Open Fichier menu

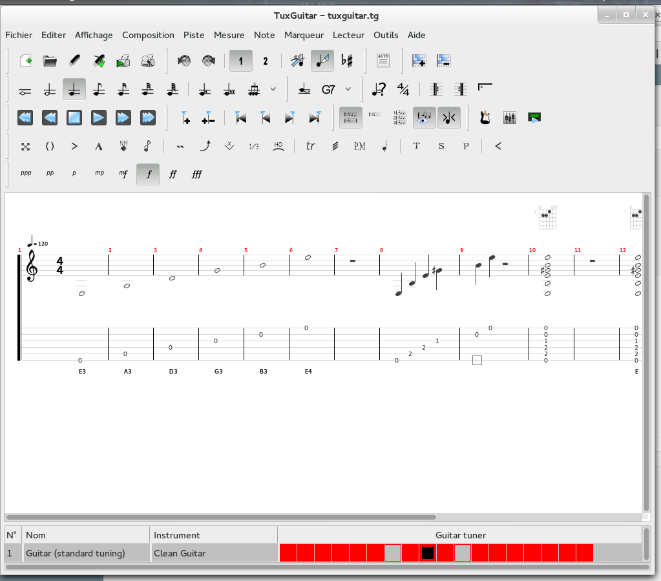pyautogui.click(x=19, y=35)
